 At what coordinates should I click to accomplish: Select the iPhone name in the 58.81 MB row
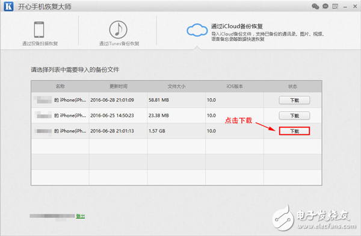point(60,100)
